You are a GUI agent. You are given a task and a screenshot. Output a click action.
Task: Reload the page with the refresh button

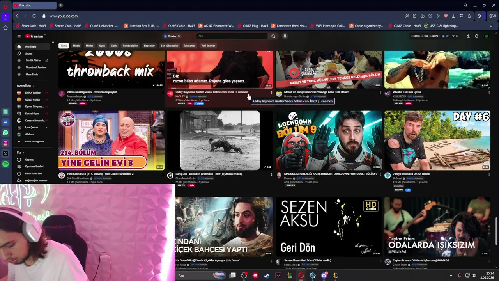34,16
